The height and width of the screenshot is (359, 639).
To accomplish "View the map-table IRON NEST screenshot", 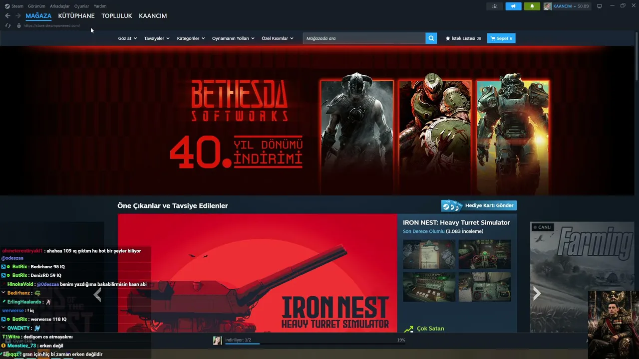I will (x=429, y=254).
